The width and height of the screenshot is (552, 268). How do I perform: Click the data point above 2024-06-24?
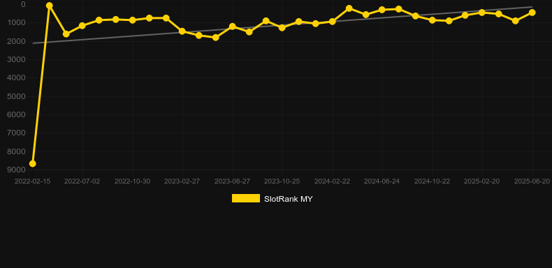pyautogui.click(x=382, y=10)
